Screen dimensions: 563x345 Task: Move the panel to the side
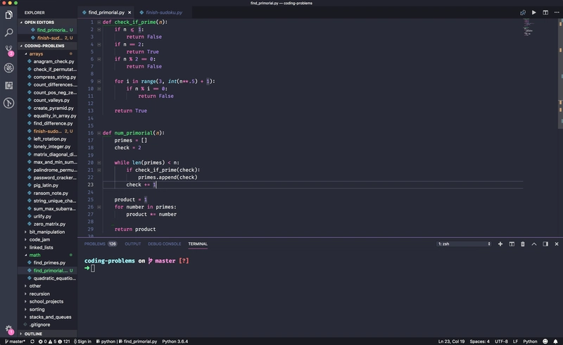pyautogui.click(x=545, y=244)
